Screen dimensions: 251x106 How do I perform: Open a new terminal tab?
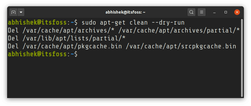tap(13, 12)
